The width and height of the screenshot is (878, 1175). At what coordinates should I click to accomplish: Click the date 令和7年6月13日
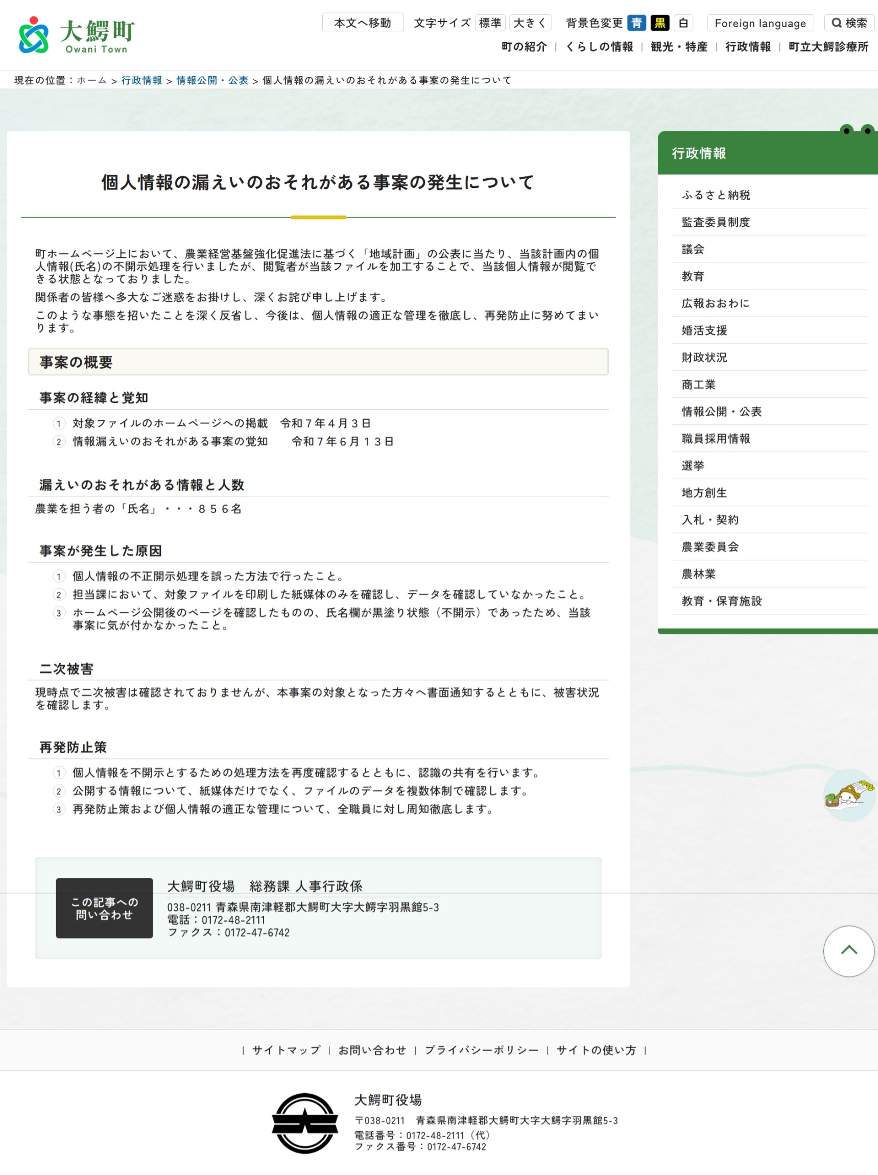click(x=343, y=441)
